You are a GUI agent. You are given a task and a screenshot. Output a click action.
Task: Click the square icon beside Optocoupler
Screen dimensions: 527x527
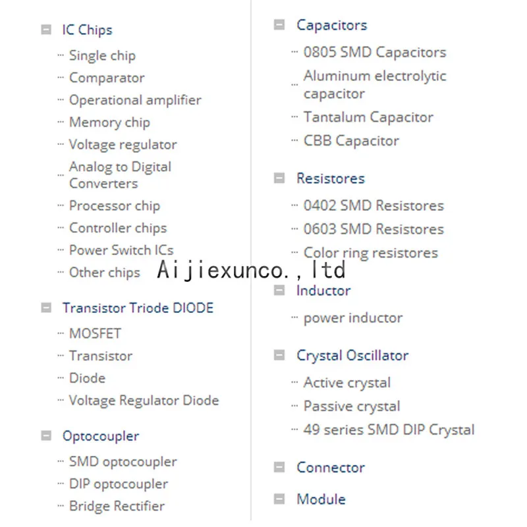point(45,435)
